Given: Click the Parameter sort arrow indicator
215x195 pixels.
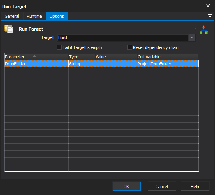Looking at the screenshot, I should click(34, 56).
